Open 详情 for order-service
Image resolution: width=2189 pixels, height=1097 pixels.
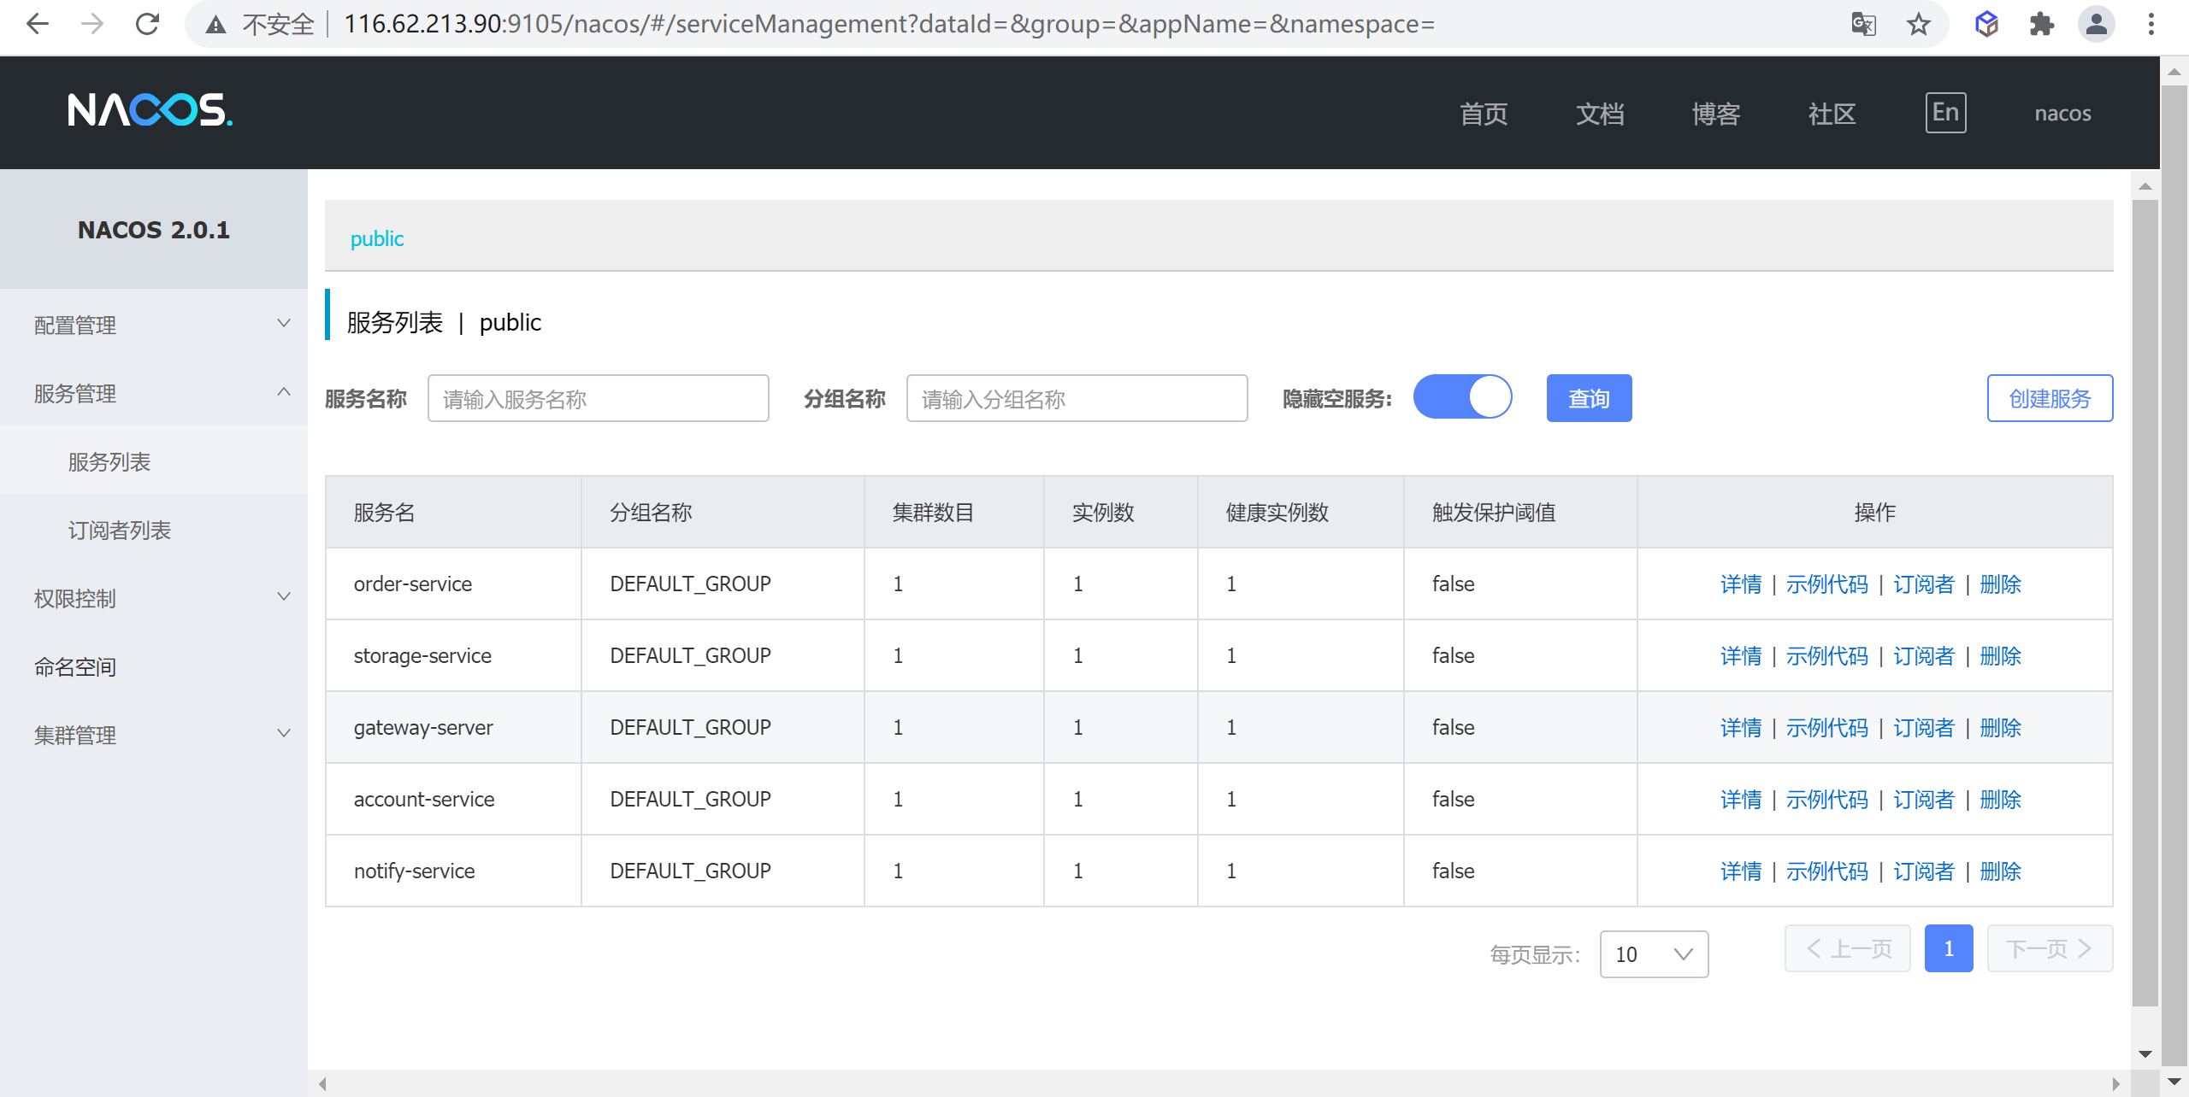[1741, 584]
